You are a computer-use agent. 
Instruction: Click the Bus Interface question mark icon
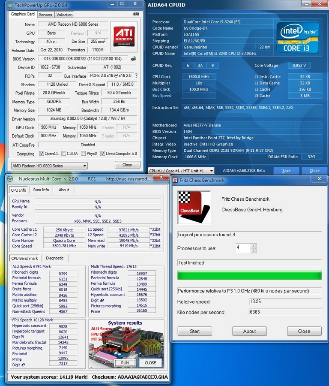(136, 76)
